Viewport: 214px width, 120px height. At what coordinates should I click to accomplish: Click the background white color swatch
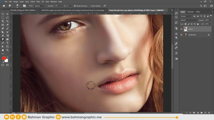pyautogui.click(x=7, y=61)
